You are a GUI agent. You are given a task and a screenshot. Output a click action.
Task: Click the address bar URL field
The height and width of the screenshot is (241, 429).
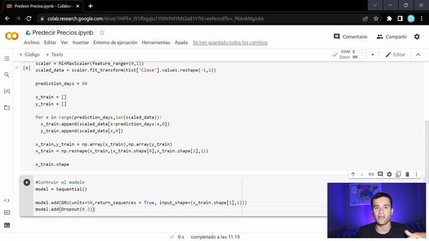pyautogui.click(x=156, y=19)
